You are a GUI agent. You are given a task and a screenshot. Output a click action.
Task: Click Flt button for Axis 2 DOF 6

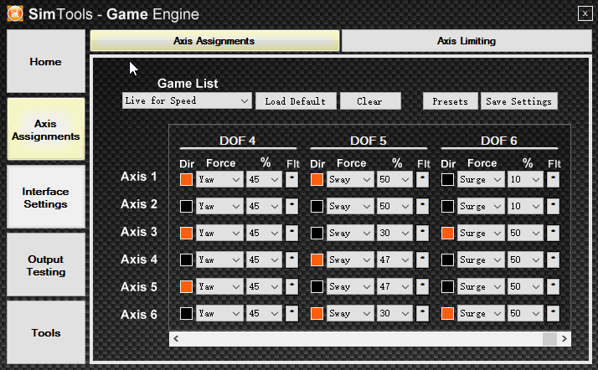coord(553,206)
